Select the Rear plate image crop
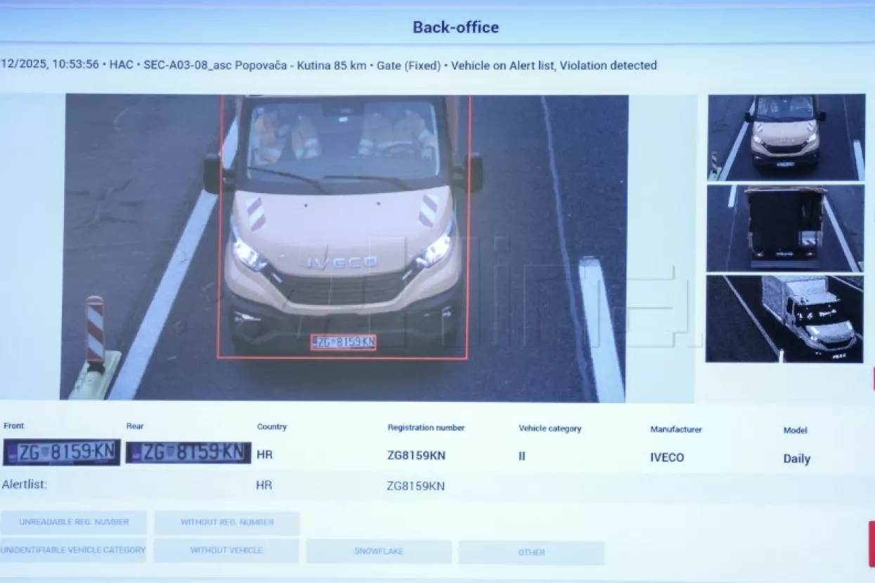 click(x=188, y=452)
